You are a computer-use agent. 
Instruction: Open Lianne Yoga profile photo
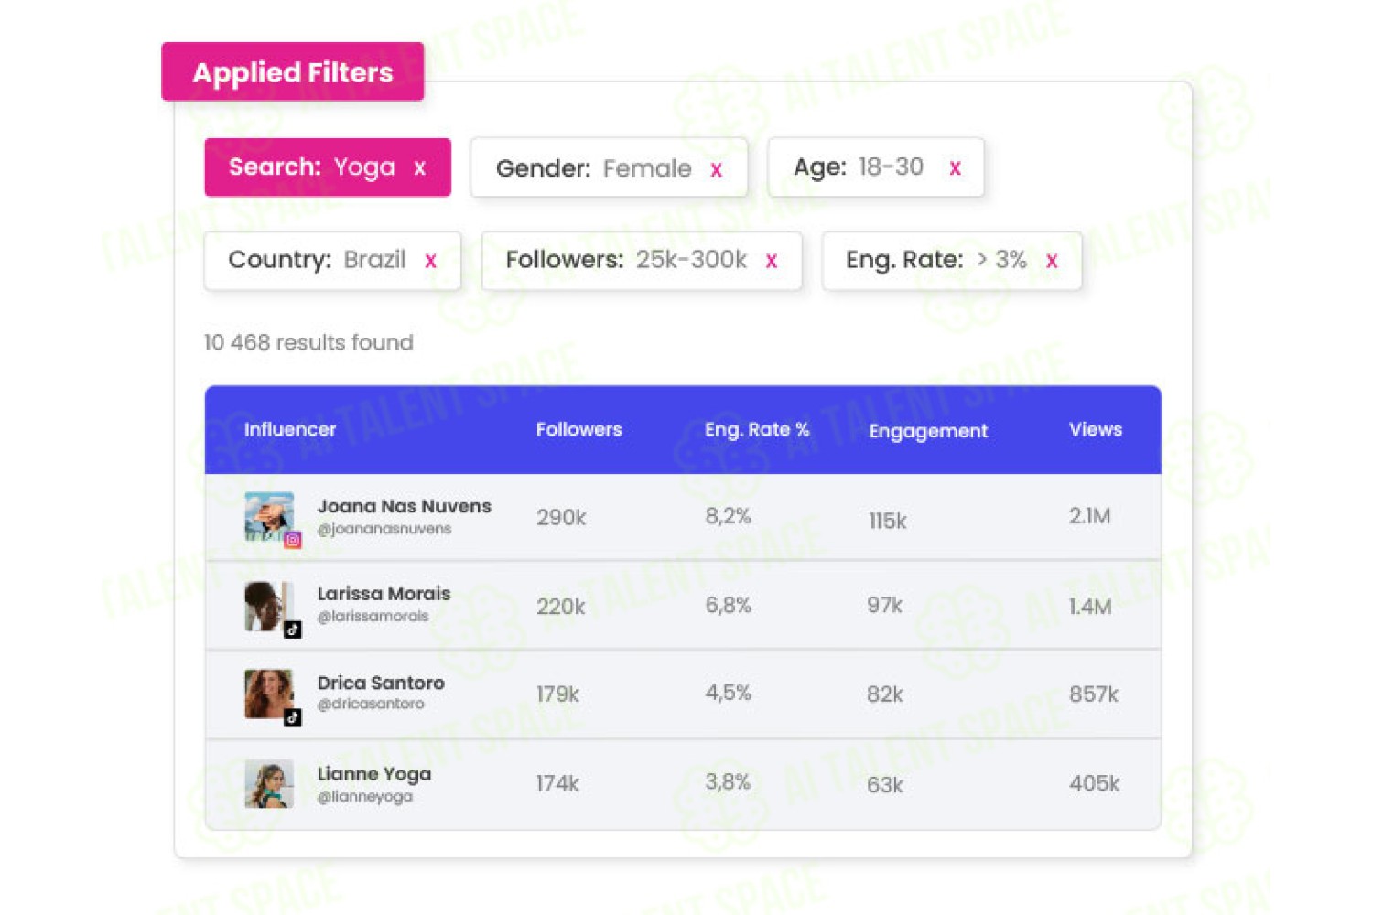pos(269,783)
